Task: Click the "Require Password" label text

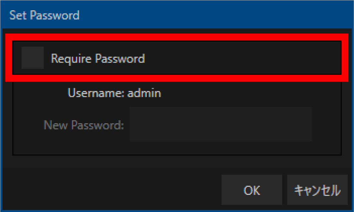Action: (x=98, y=58)
